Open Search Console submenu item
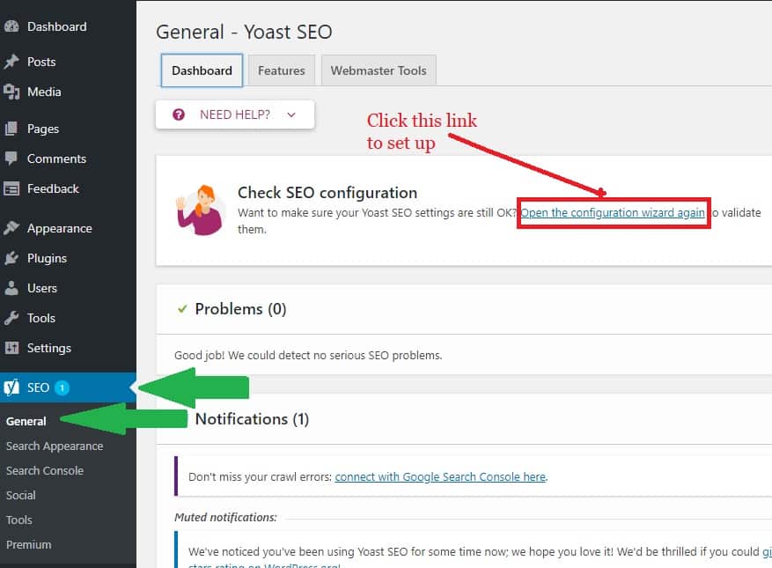 45,470
